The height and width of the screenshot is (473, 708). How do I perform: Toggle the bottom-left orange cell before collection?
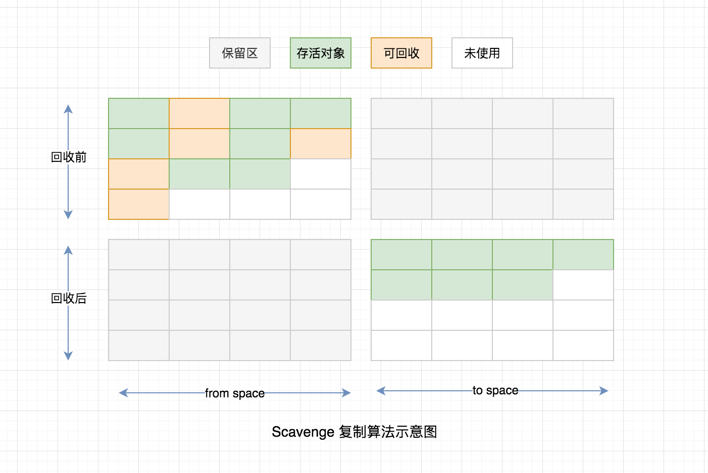pyautogui.click(x=138, y=204)
